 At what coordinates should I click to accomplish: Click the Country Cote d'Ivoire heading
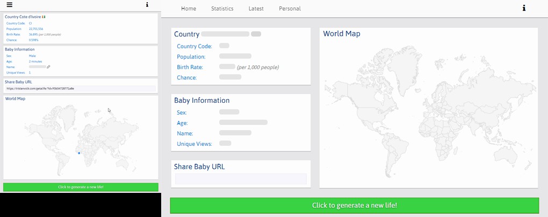23,17
